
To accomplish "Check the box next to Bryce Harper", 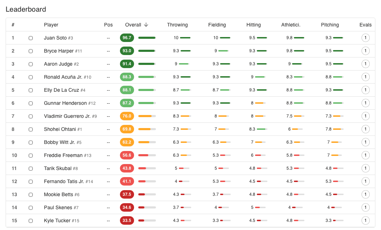I will 31,51.
